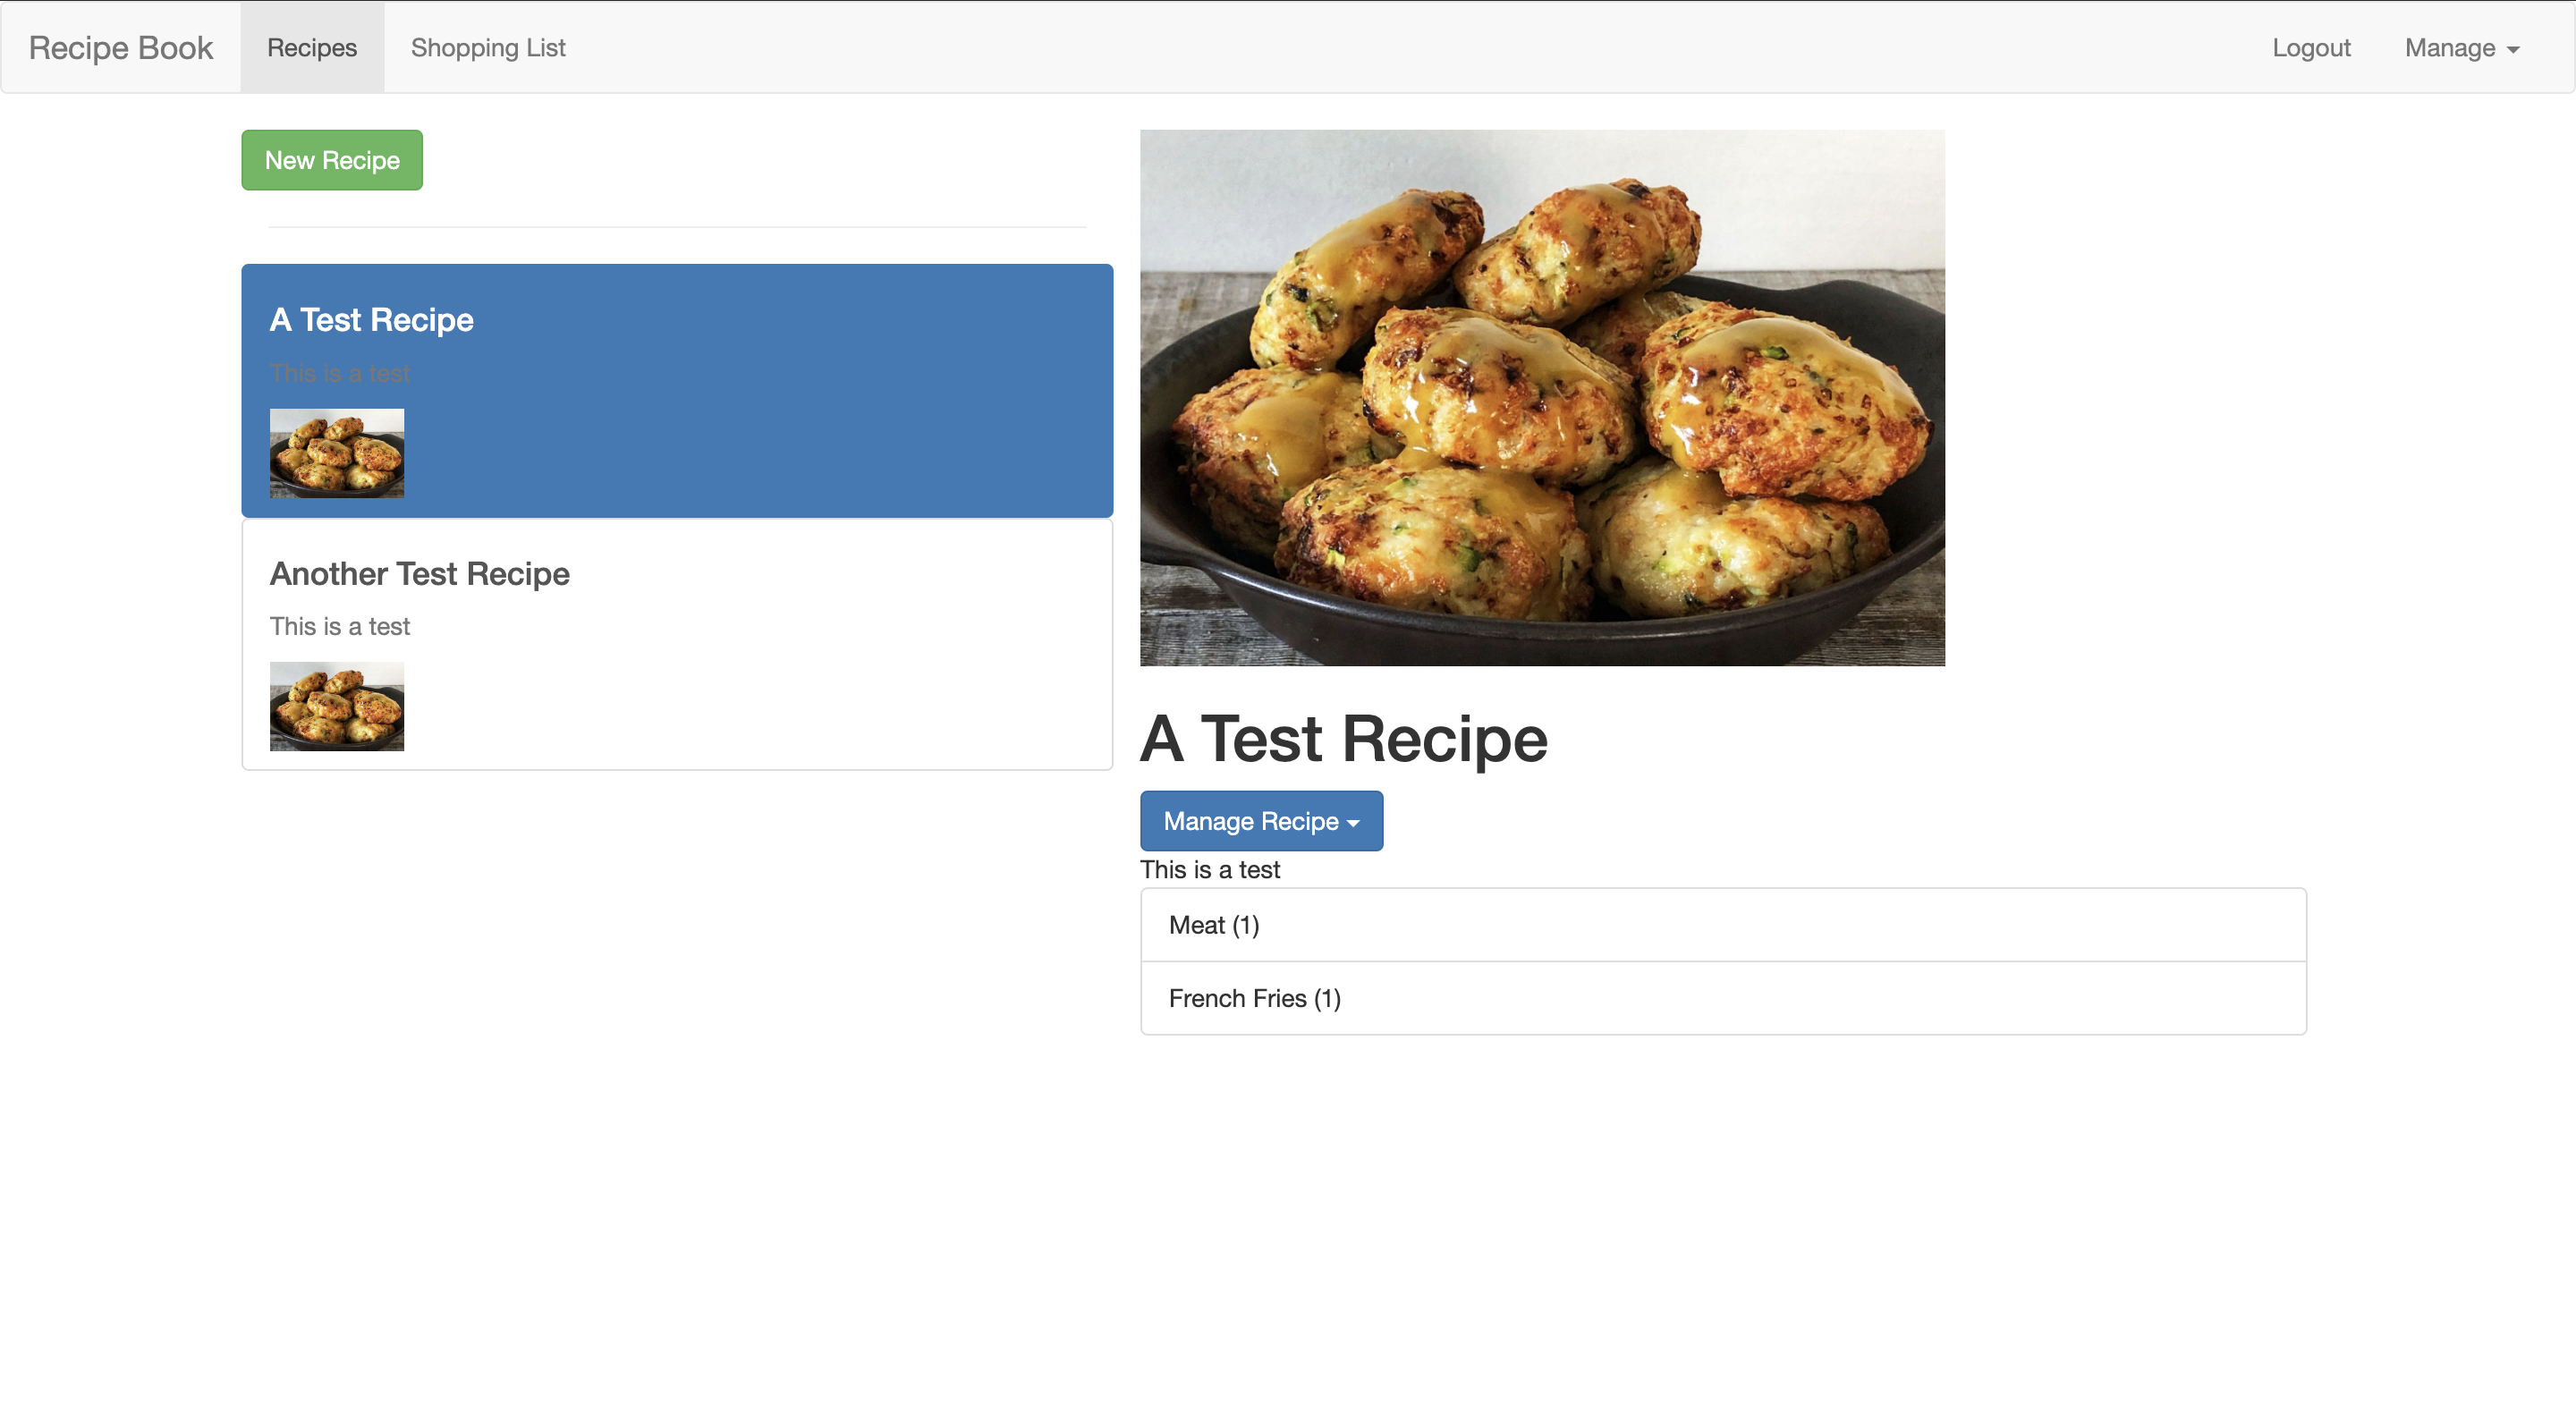Image resolution: width=2576 pixels, height=1405 pixels.
Task: Click the French Fries (1) ingredient row
Action: (1722, 998)
